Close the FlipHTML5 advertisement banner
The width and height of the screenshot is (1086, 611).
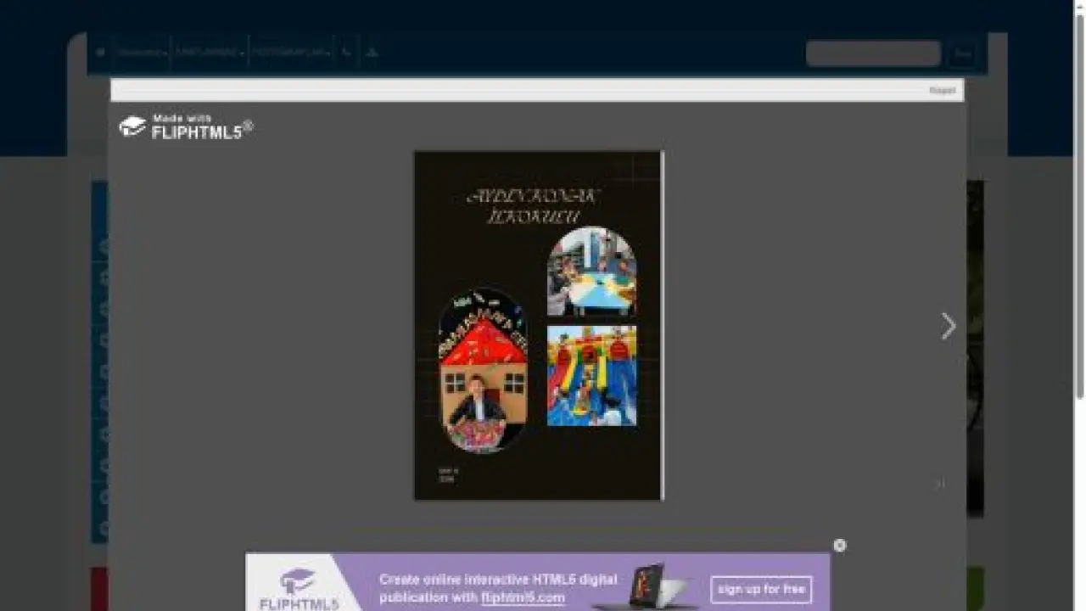[839, 545]
